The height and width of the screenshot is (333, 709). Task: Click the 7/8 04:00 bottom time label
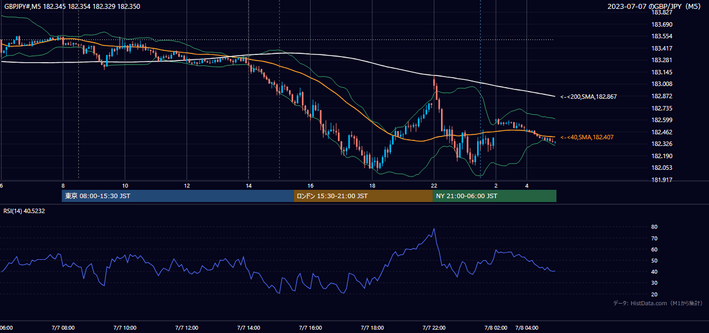tap(527, 328)
